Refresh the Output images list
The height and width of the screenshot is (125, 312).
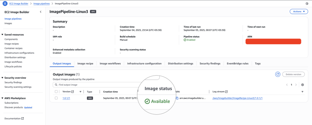pos(277,74)
